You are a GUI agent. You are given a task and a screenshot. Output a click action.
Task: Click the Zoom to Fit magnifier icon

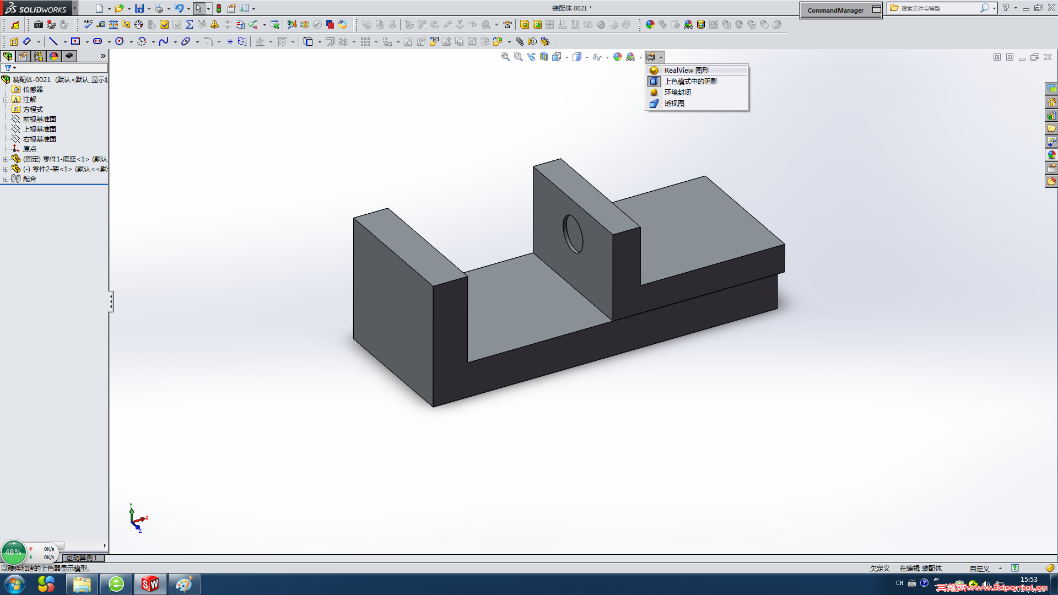(505, 57)
